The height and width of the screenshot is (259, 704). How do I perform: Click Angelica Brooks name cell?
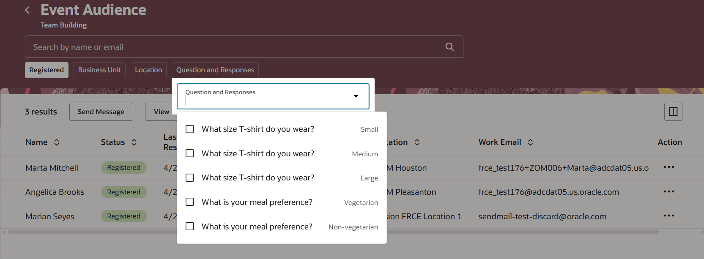55,192
